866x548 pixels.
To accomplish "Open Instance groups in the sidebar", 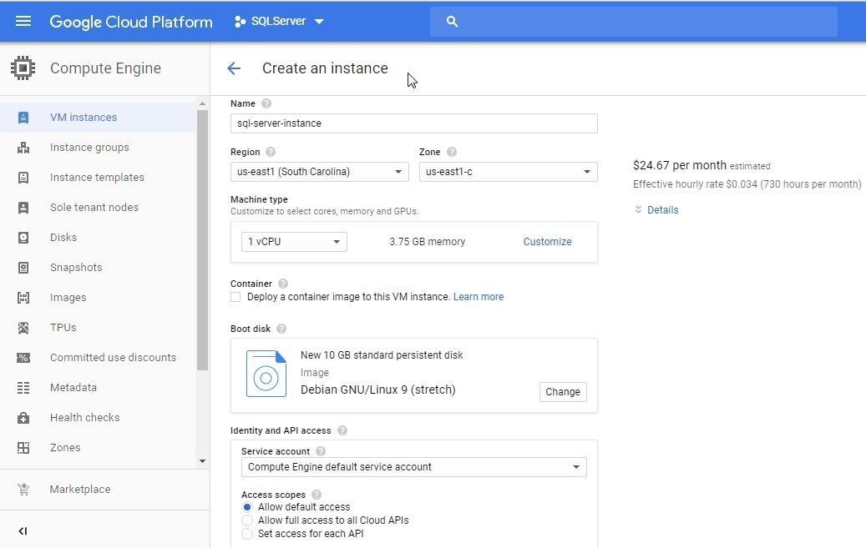I will (89, 148).
